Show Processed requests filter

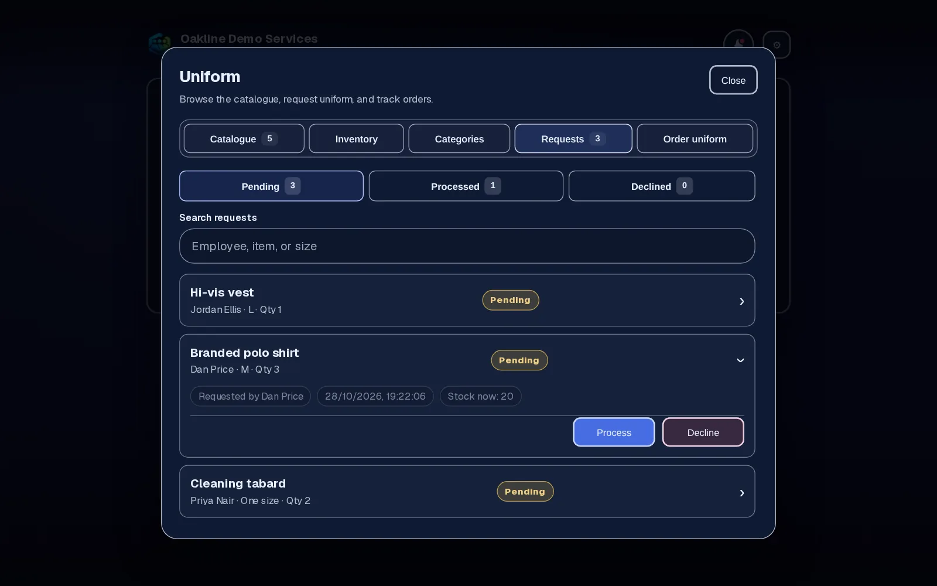click(466, 186)
